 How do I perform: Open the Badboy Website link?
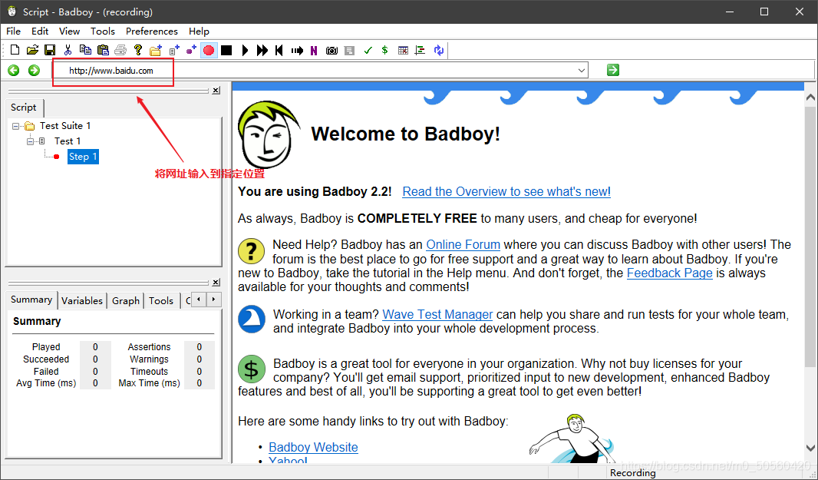pyautogui.click(x=314, y=447)
